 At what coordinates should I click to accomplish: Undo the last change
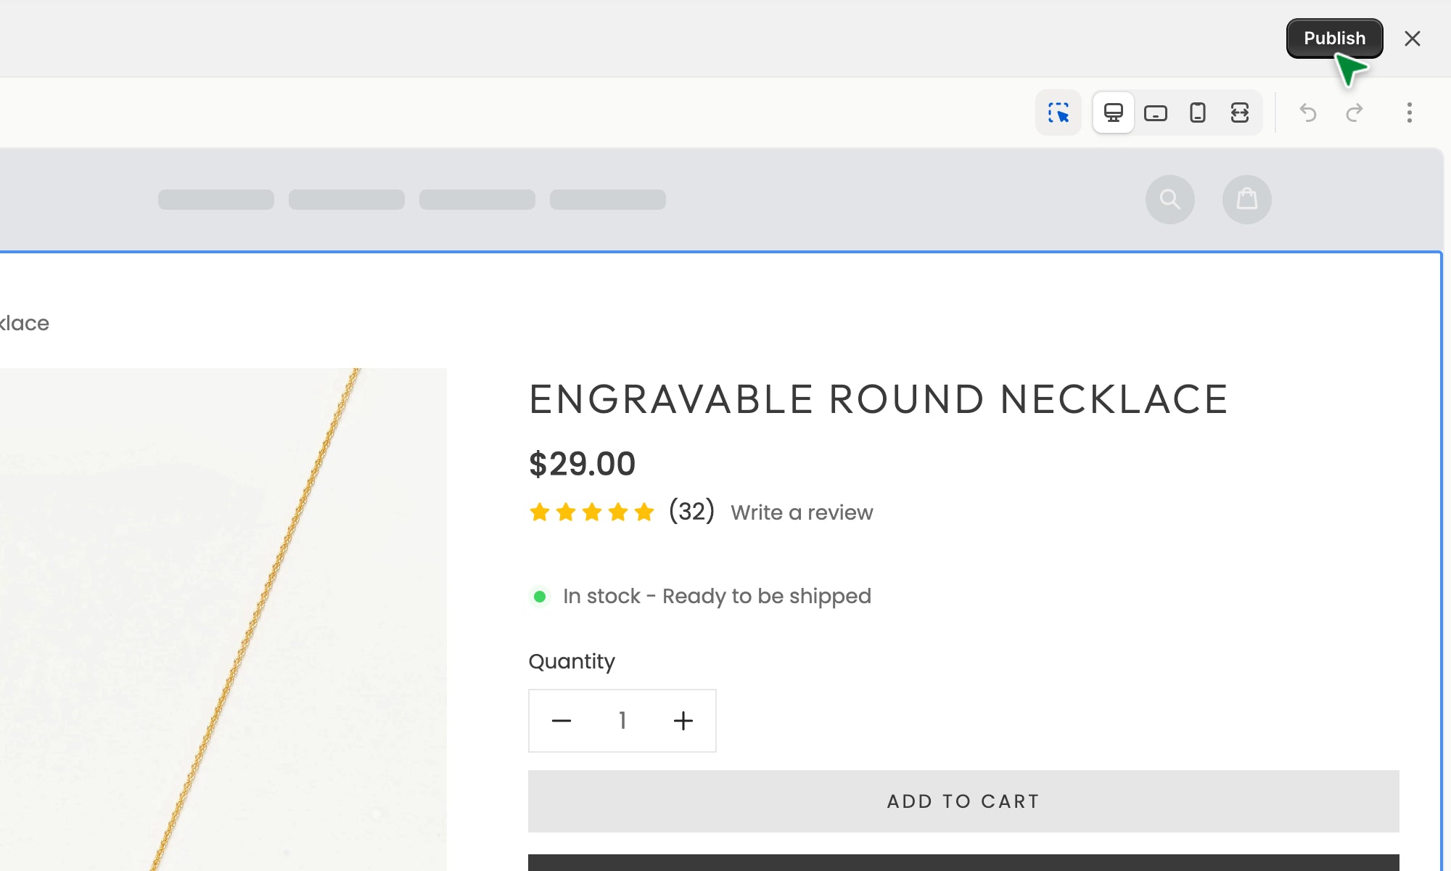point(1308,113)
